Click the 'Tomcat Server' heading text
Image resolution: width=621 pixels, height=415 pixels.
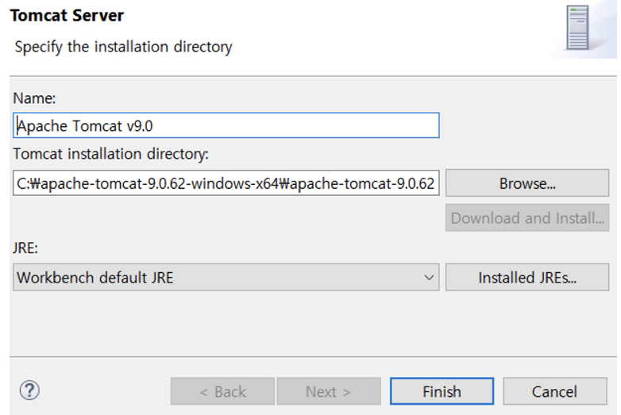[x=67, y=15]
